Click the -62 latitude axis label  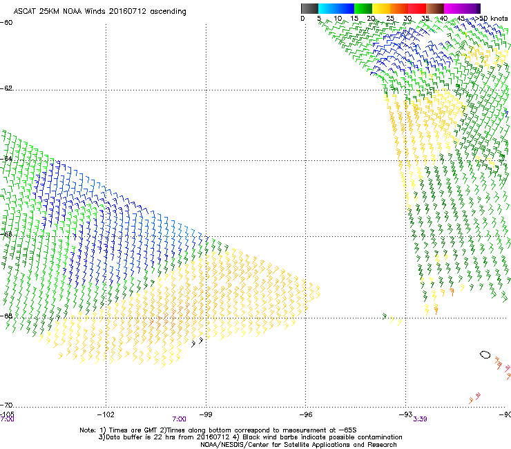pyautogui.click(x=6, y=88)
